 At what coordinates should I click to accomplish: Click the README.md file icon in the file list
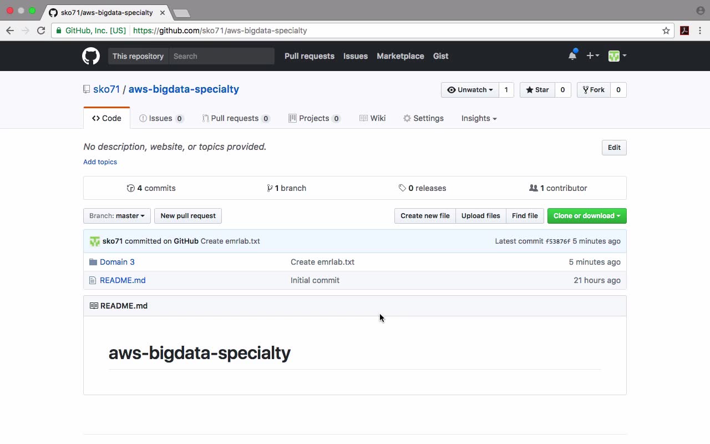pyautogui.click(x=93, y=280)
